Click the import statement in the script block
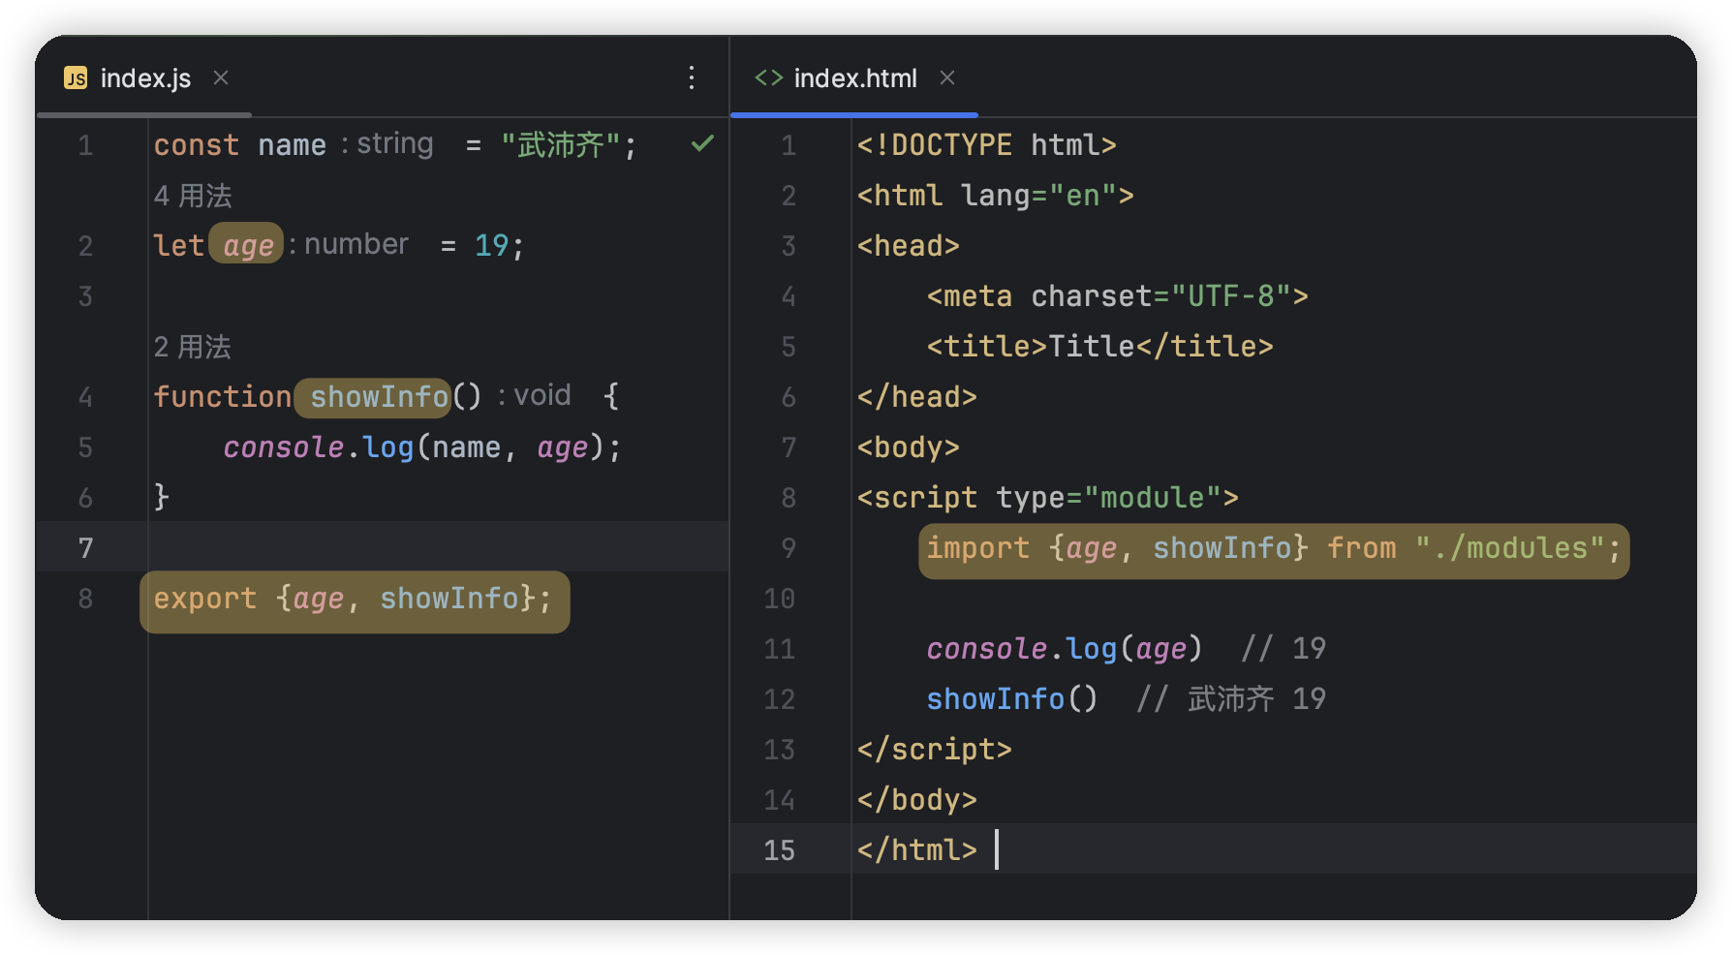Viewport: 1732px width, 955px height. tap(977, 548)
